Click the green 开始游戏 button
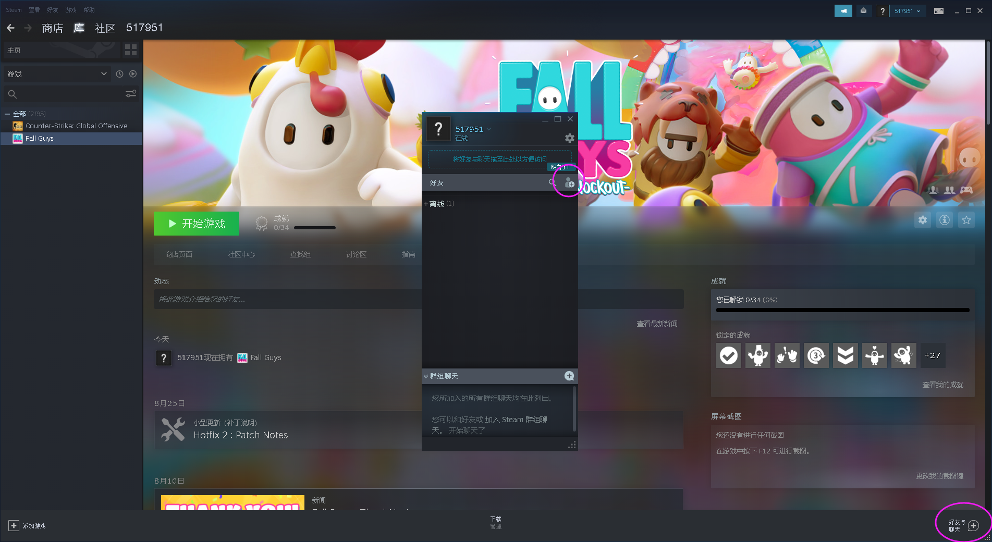Viewport: 992px width, 542px height. pos(197,224)
